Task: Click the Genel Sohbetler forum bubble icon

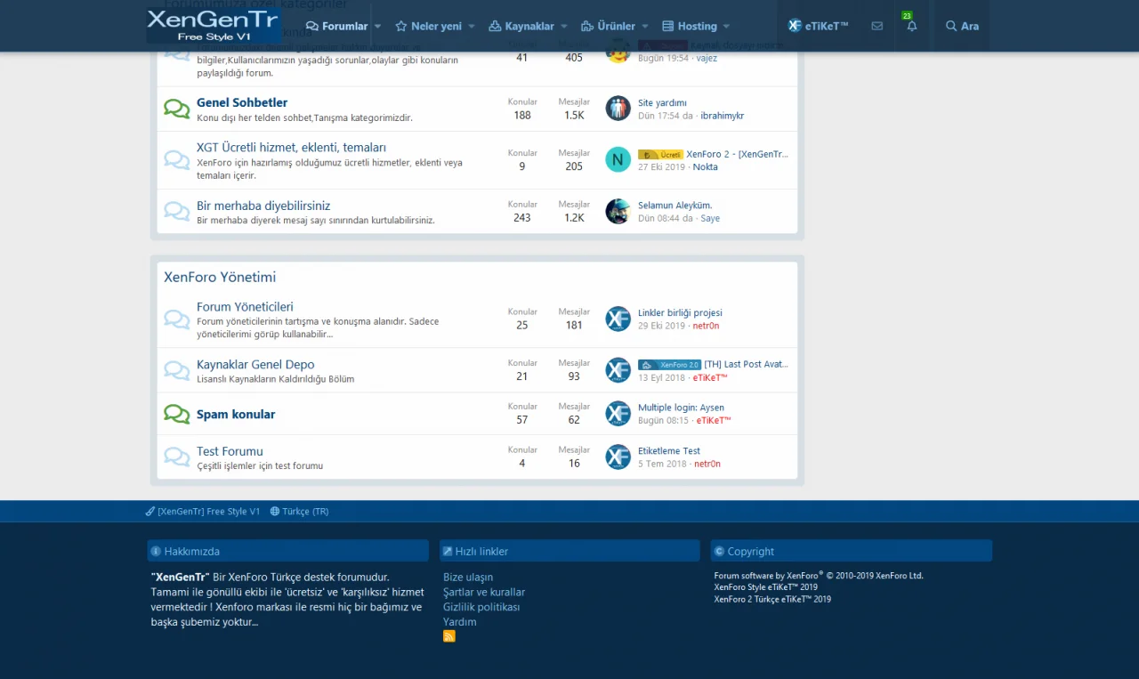Action: 177,109
